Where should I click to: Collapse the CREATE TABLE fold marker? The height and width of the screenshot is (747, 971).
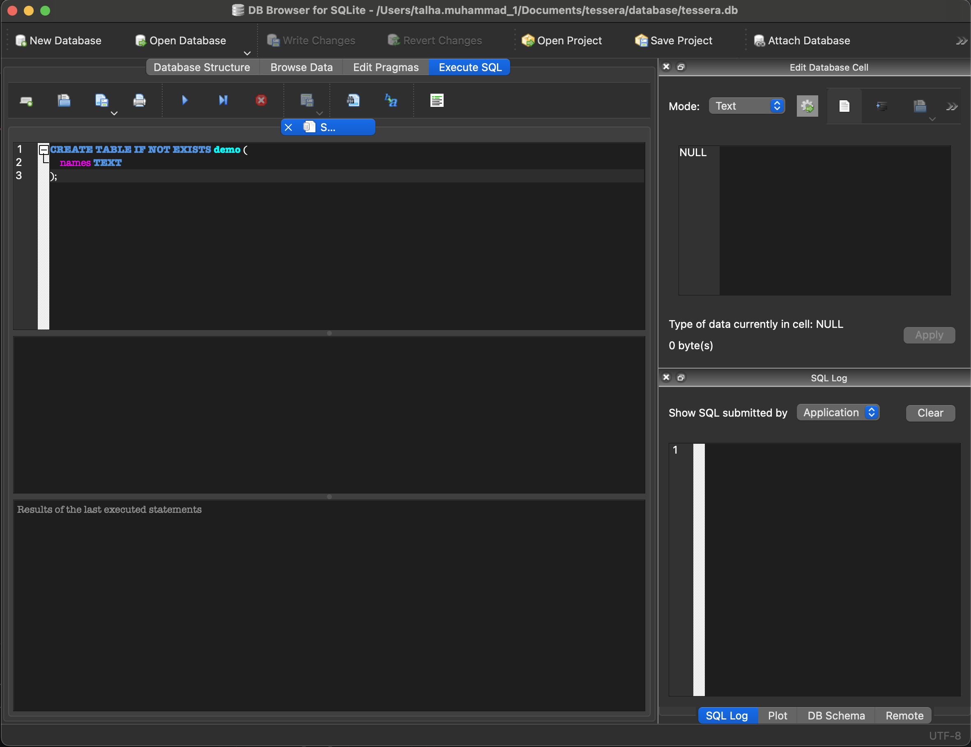click(x=44, y=150)
